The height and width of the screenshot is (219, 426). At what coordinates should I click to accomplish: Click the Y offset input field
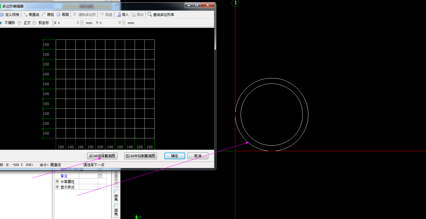(113, 23)
